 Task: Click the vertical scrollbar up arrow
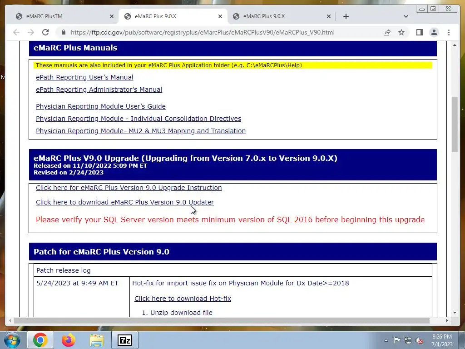pos(455,45)
